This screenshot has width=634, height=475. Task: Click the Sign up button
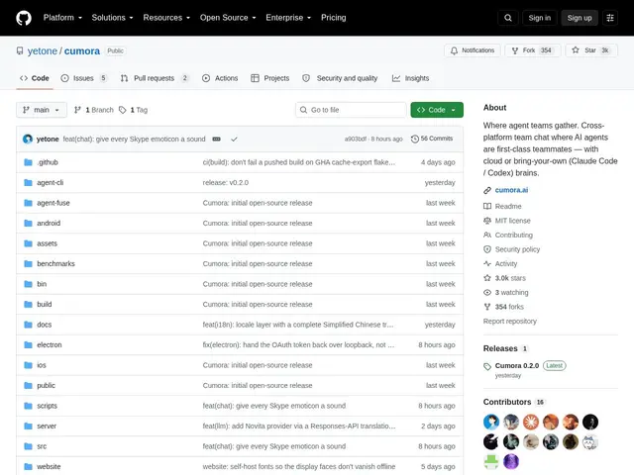579,18
